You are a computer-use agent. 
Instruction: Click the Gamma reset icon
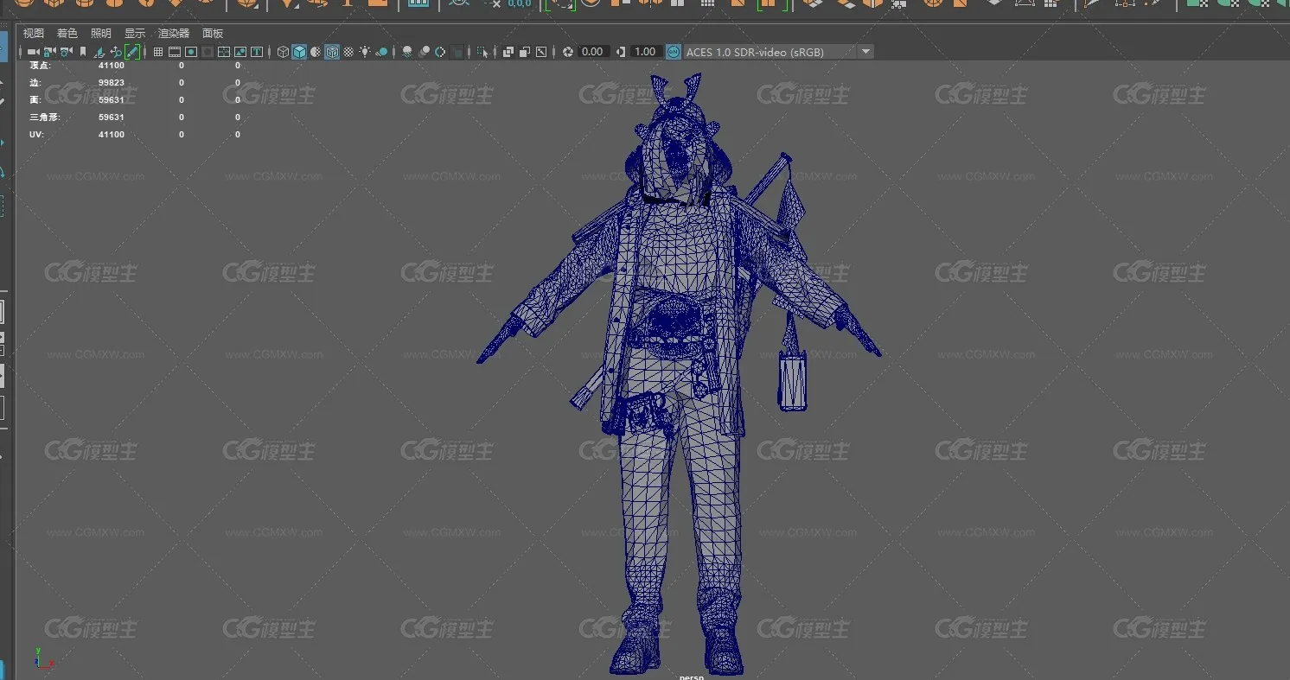pyautogui.click(x=621, y=52)
